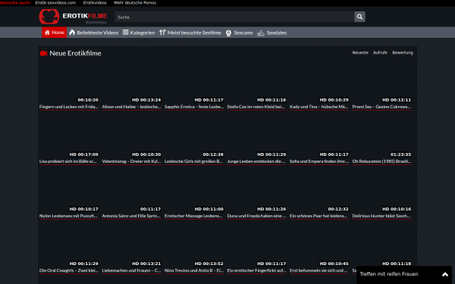Open the Home tab

(x=55, y=33)
